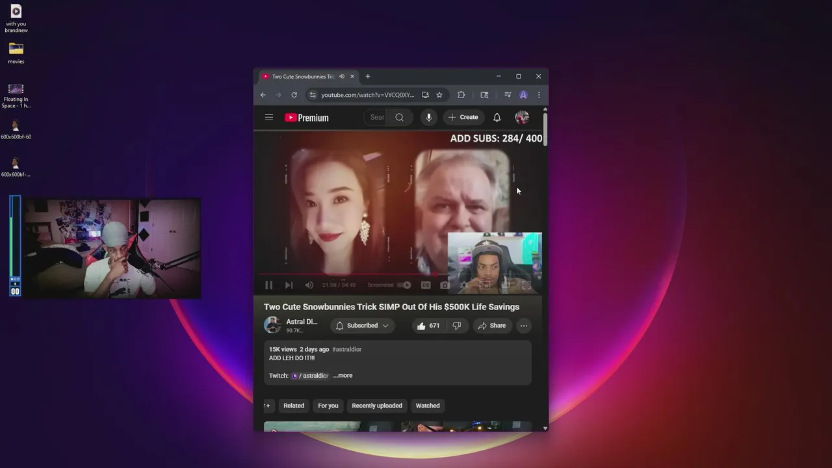
Task: Select the Recently uploaded chip
Action: (377, 406)
